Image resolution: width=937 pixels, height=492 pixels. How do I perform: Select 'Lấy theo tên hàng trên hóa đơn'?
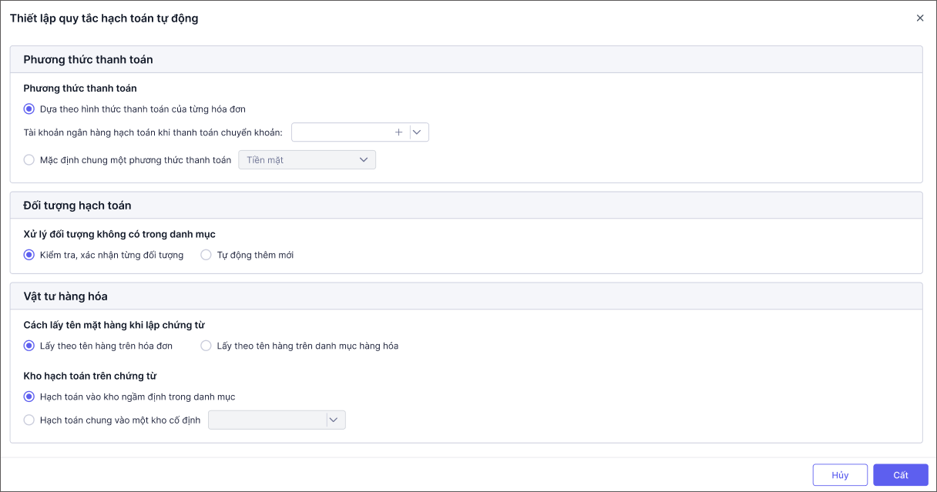pyautogui.click(x=29, y=346)
